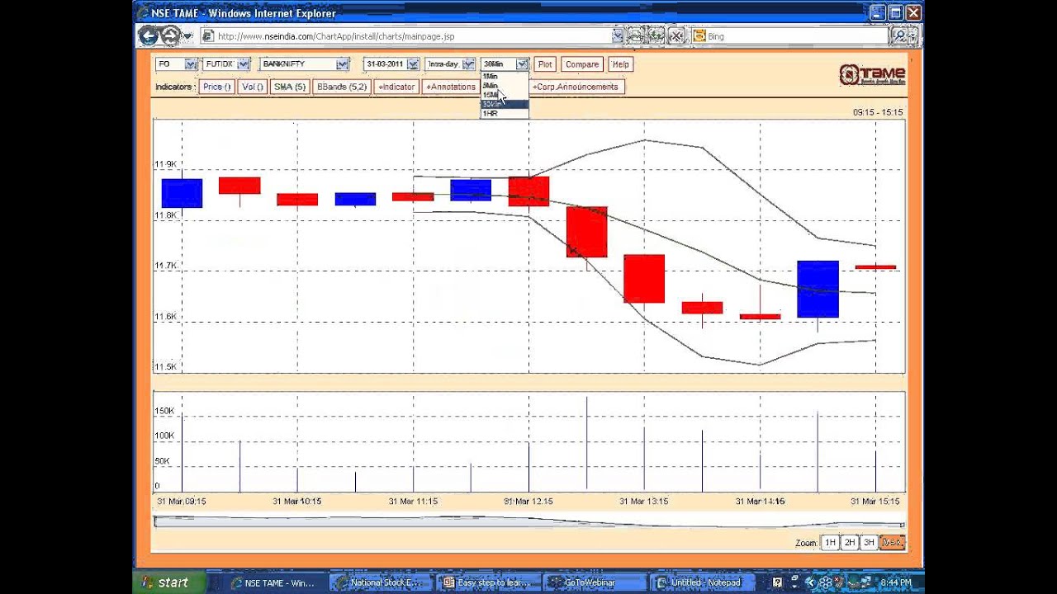Click the SMA (5) indicator button

290,87
